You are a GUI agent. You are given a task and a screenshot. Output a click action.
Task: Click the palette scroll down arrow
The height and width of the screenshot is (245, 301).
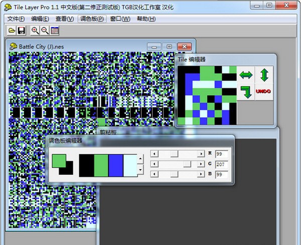(x=140, y=169)
